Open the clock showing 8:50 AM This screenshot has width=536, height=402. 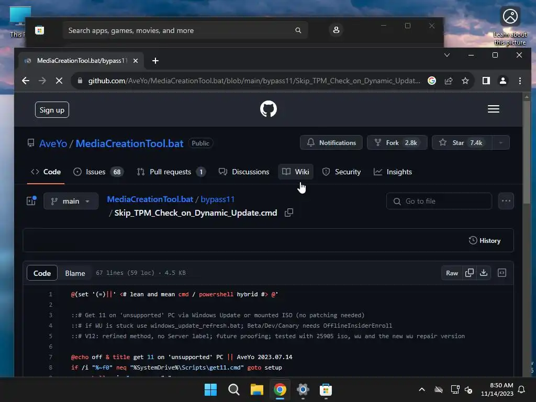click(x=497, y=389)
